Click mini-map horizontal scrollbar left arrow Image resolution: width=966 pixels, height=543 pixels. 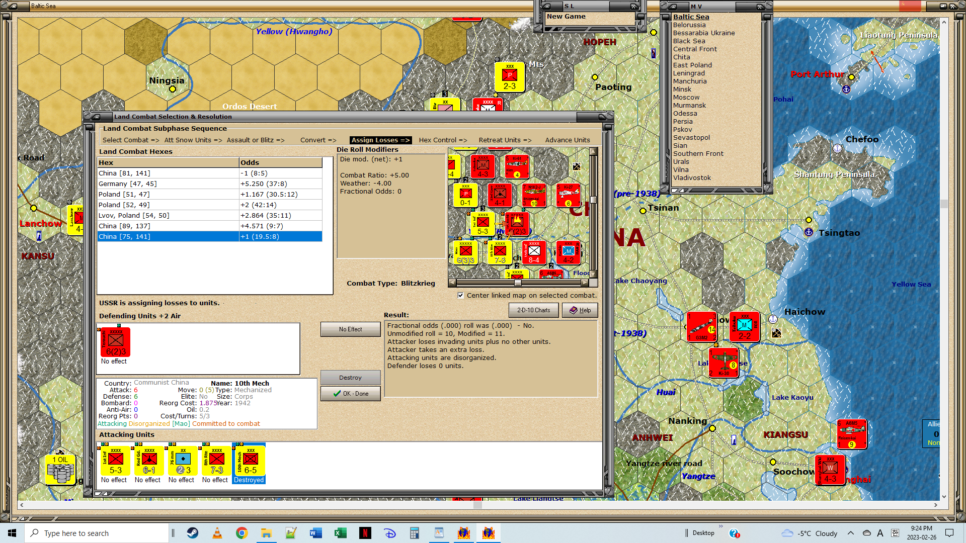(452, 283)
